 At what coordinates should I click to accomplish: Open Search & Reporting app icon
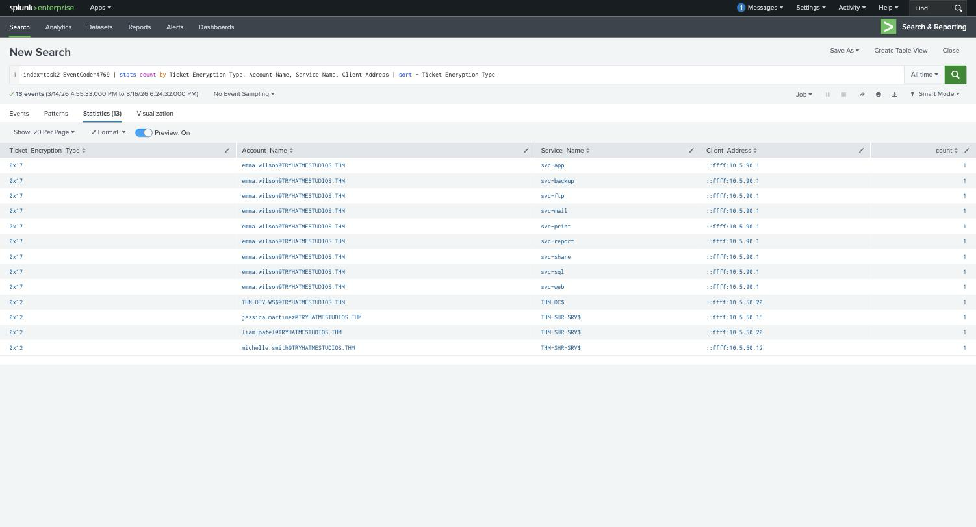coord(888,27)
